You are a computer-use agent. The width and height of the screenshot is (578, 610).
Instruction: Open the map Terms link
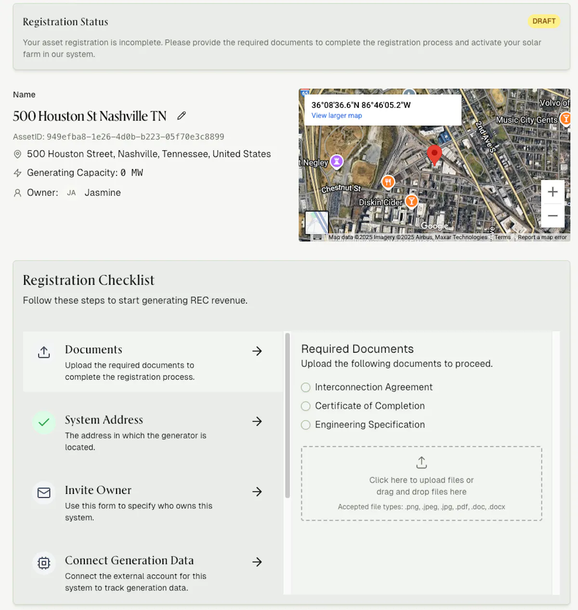502,237
